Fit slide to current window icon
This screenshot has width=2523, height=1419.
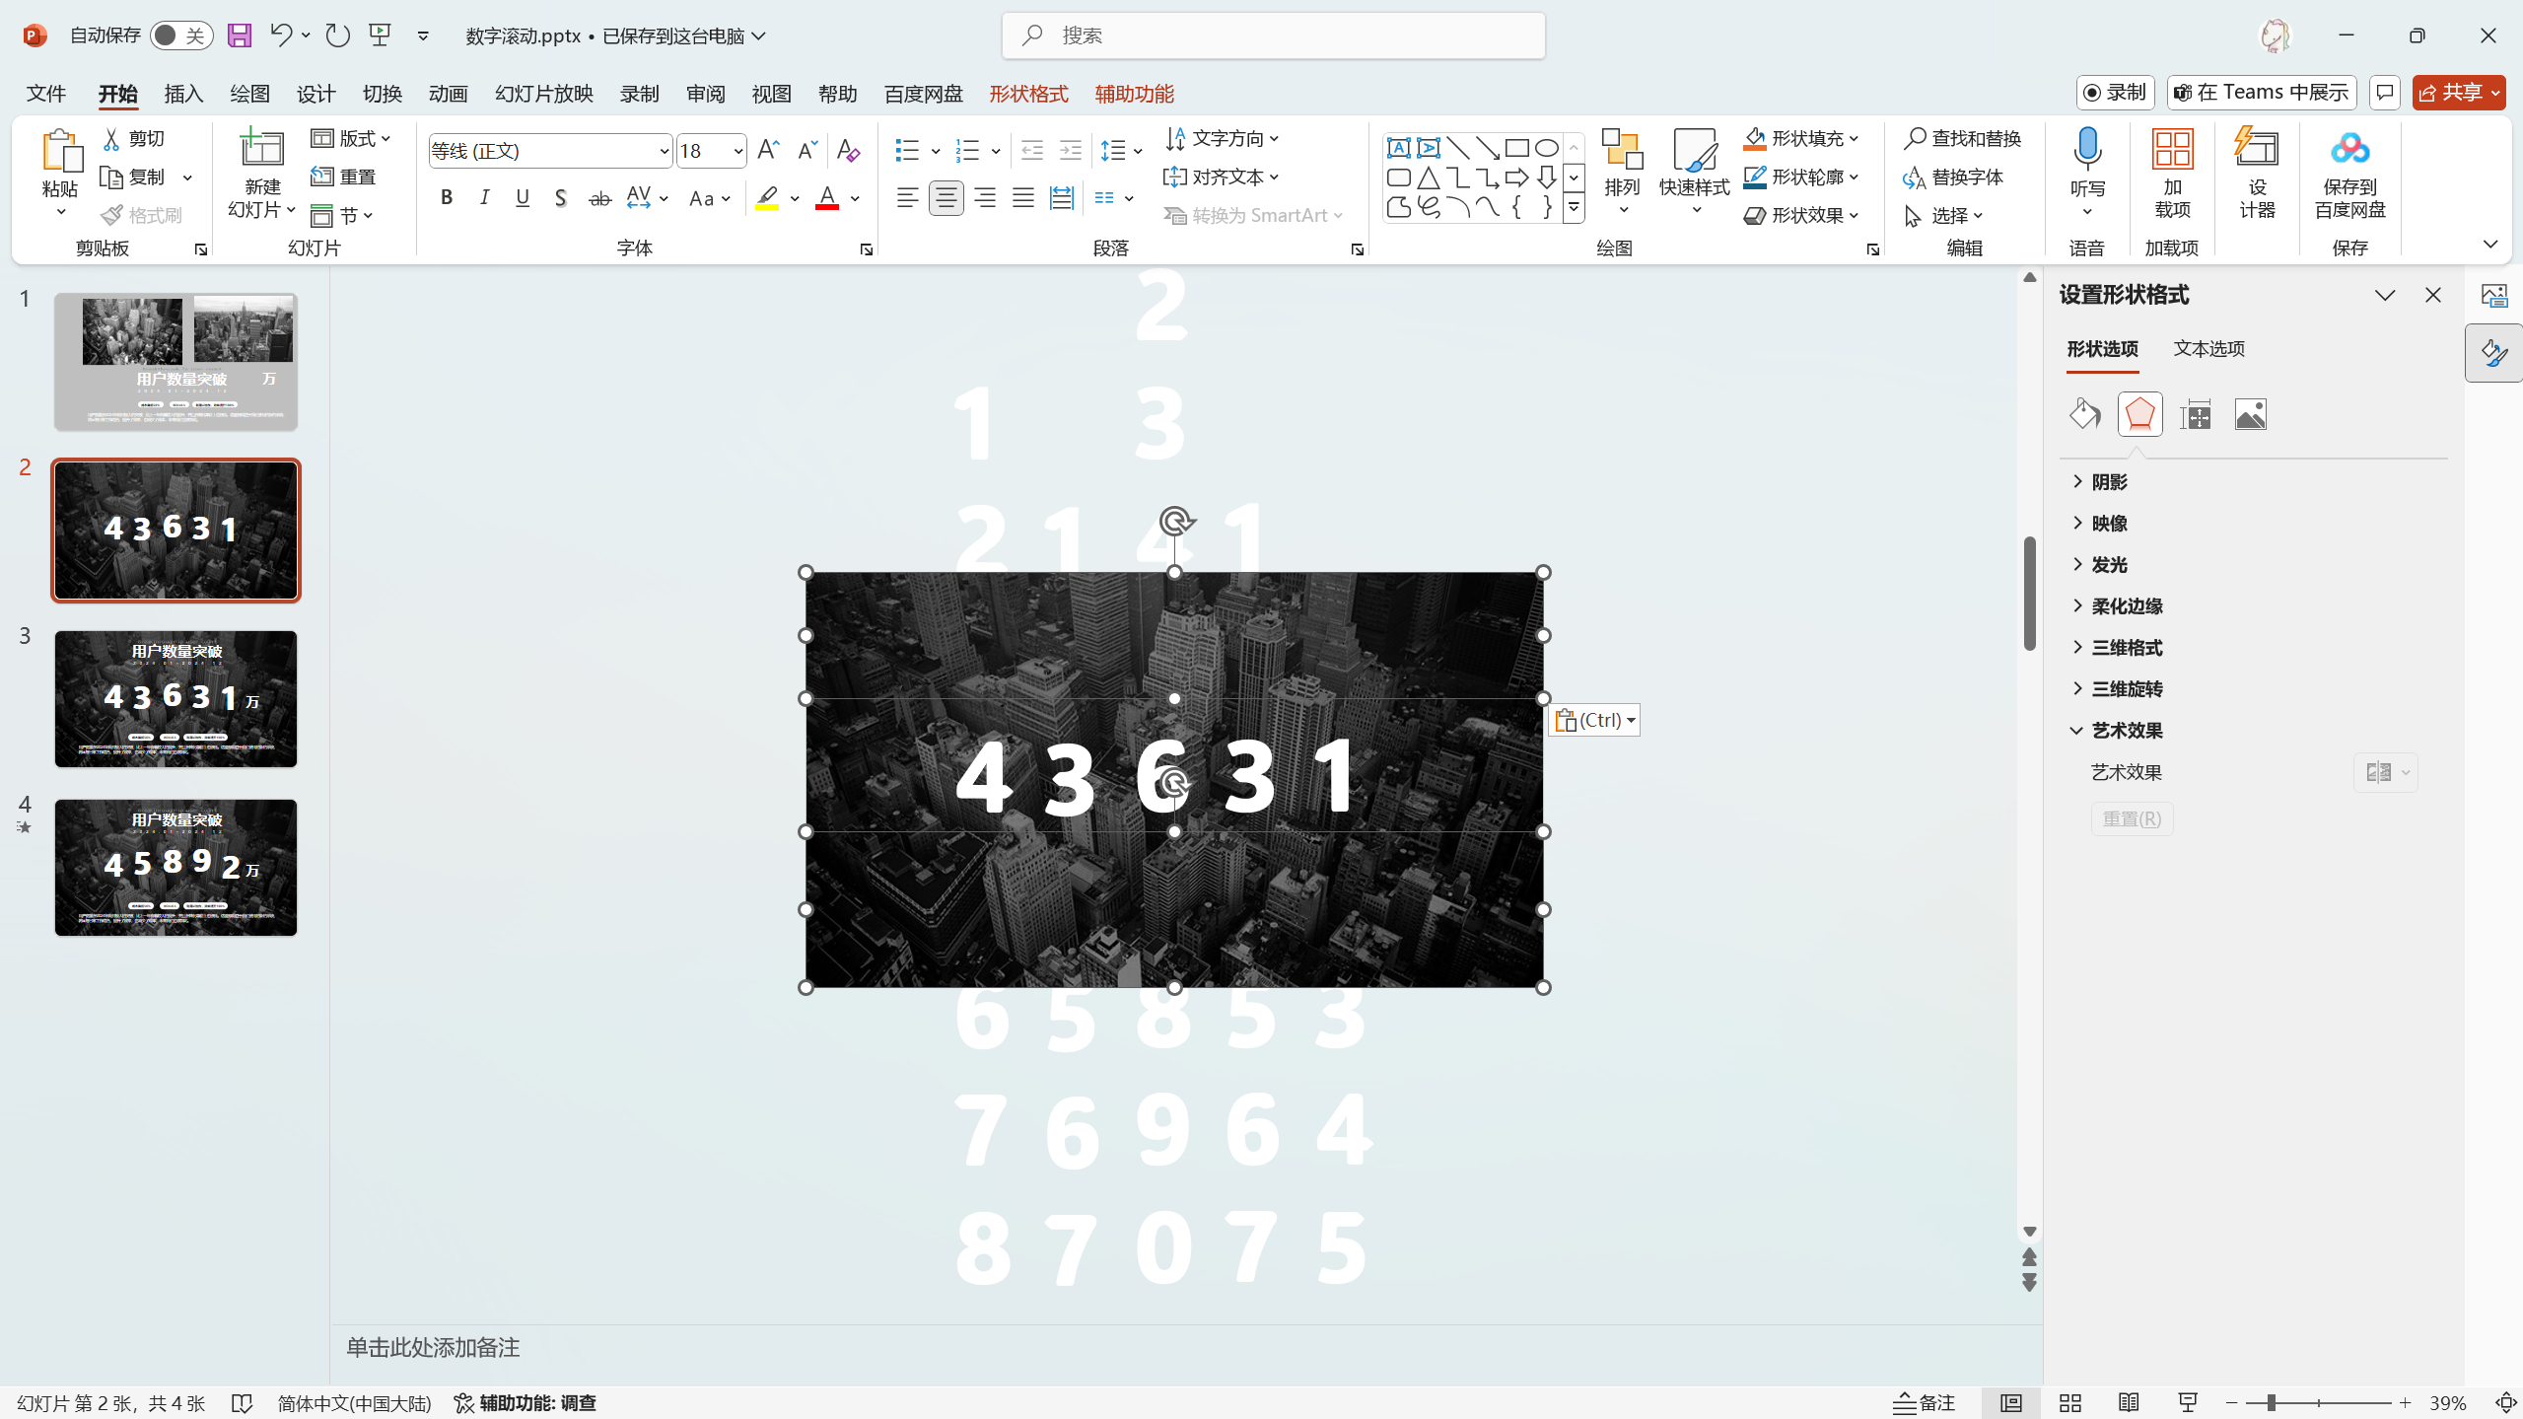(x=2504, y=1402)
